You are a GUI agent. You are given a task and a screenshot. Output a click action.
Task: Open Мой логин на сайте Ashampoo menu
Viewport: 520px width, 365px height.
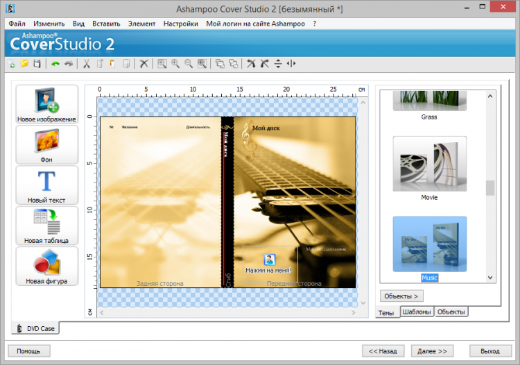[255, 24]
